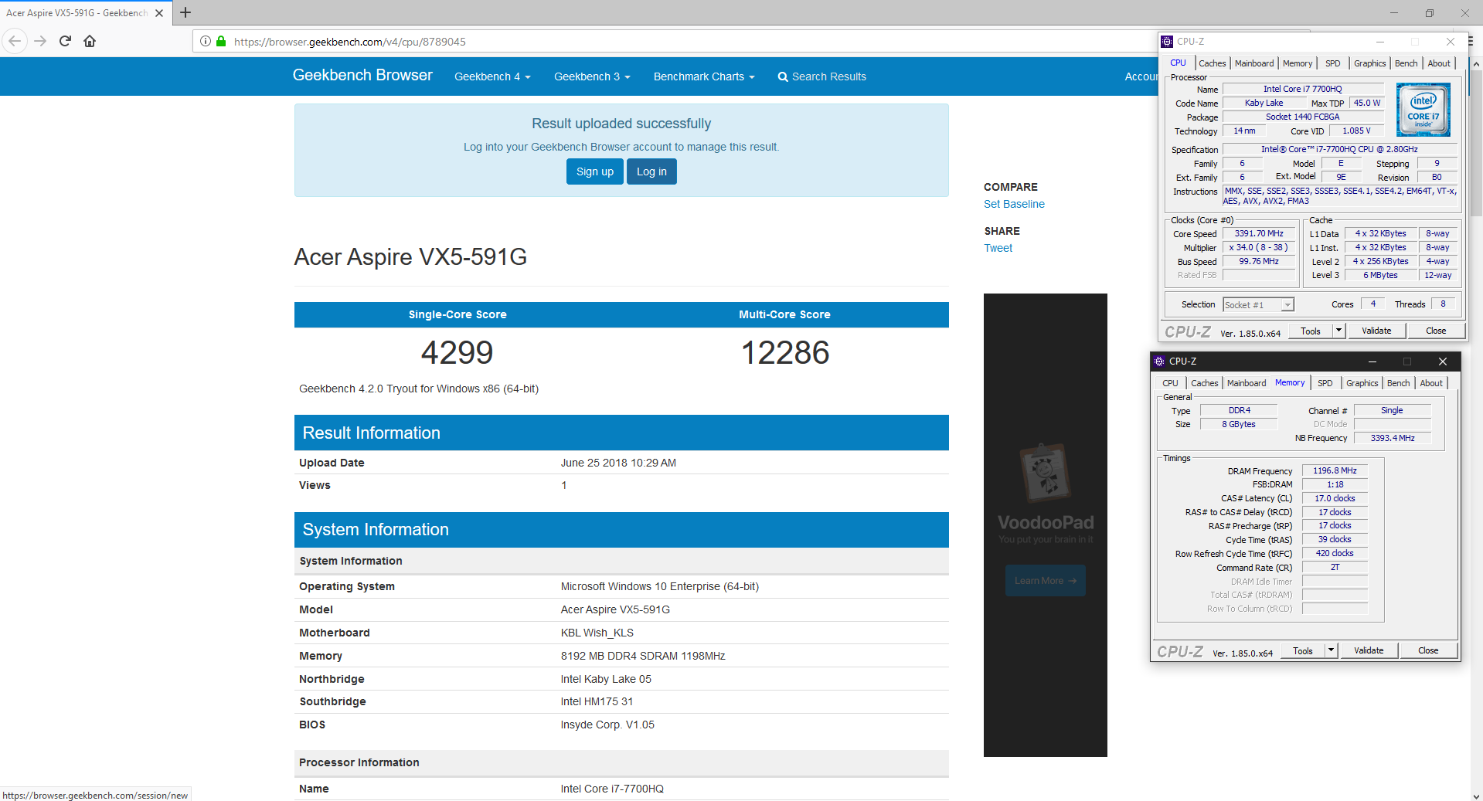Minimize the lower CPU-Z window
This screenshot has height=801, width=1483.
(x=1372, y=361)
